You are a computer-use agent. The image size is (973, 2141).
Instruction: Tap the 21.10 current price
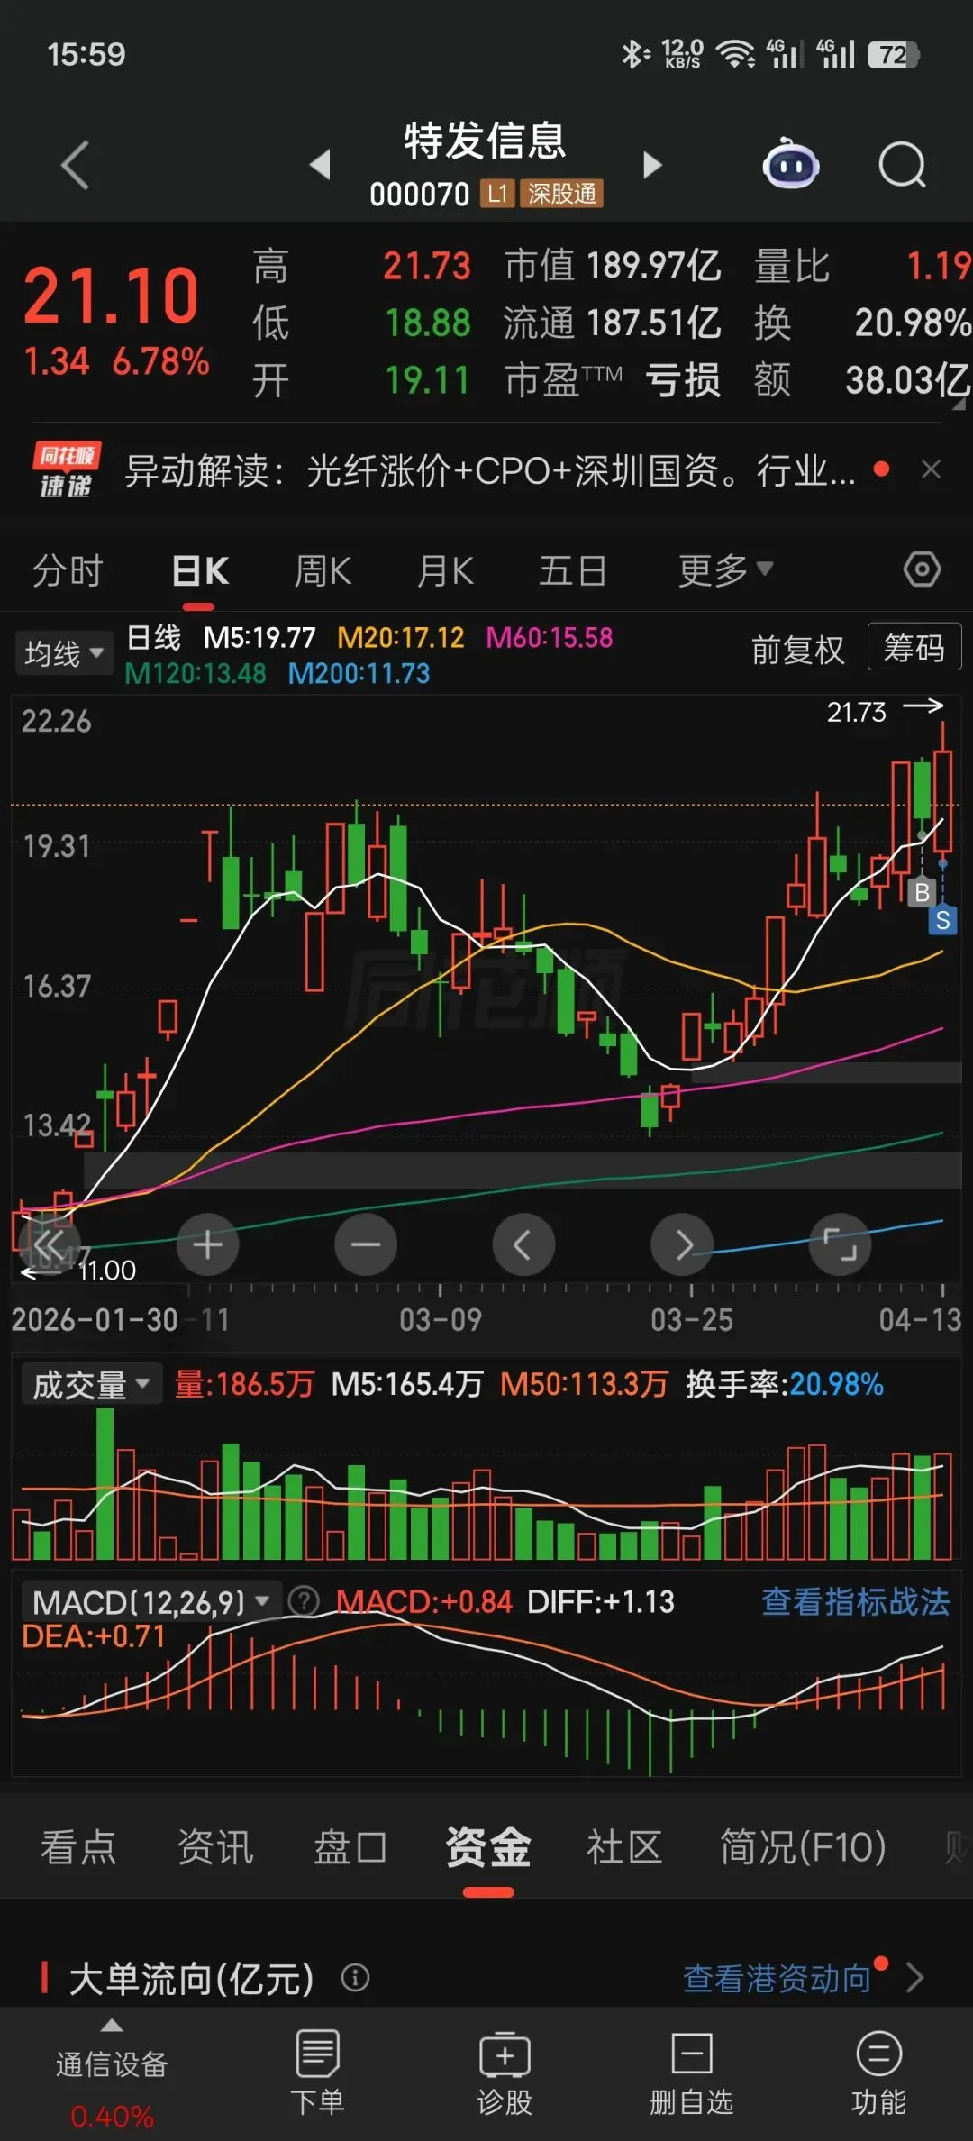coord(111,296)
